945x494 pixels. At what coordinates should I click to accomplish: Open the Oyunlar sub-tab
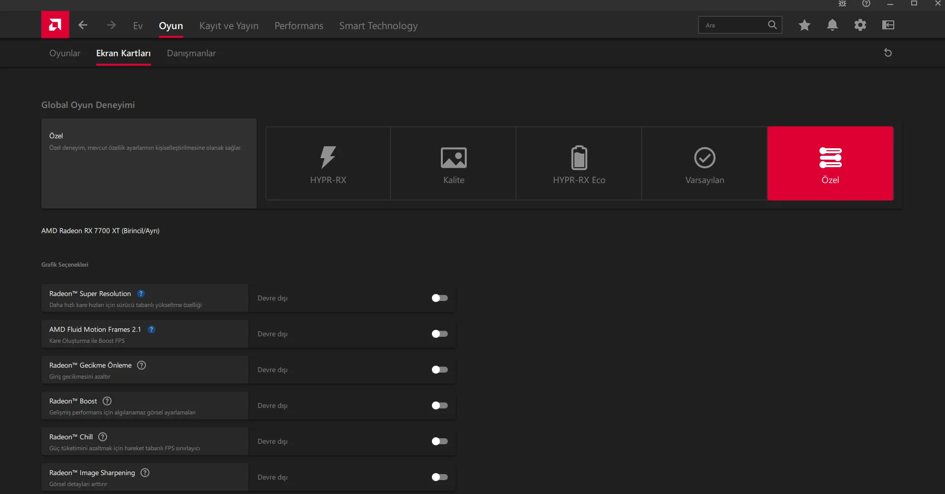(x=65, y=53)
